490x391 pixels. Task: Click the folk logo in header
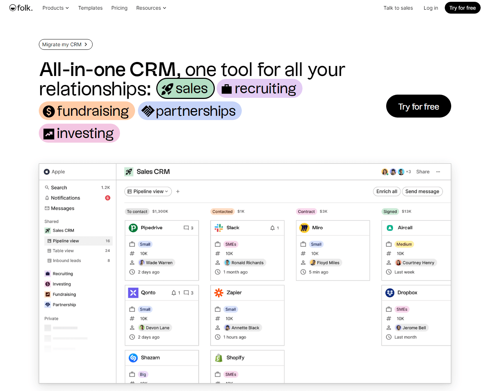coord(21,8)
